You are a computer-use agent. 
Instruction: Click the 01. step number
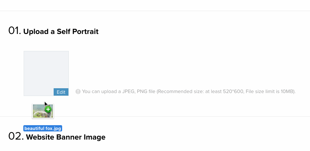(14, 31)
